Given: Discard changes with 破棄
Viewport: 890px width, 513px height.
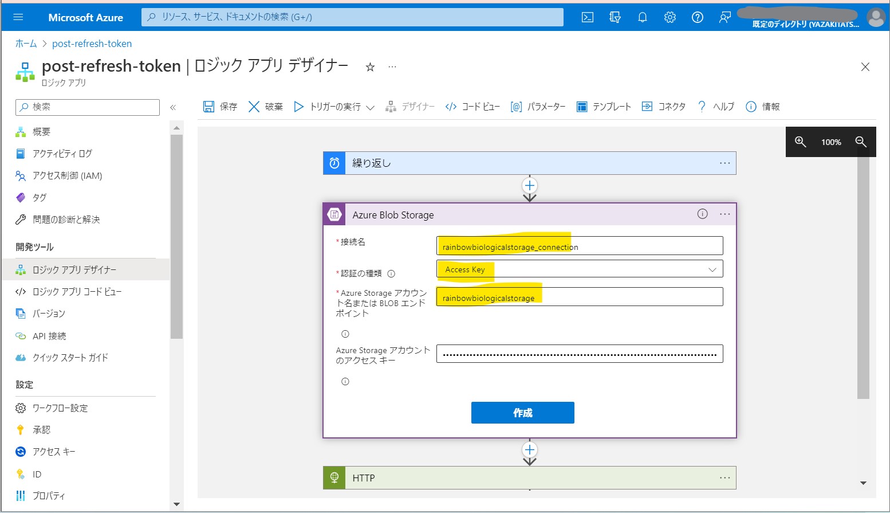Looking at the screenshot, I should (x=266, y=107).
